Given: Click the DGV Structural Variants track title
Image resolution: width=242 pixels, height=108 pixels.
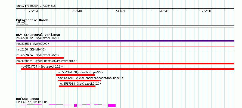Looking at the screenshot, I should click(38, 35).
